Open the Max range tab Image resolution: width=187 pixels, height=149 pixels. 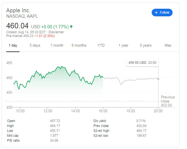[168, 45]
